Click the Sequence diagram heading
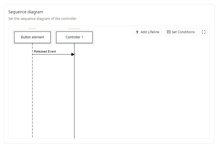This screenshot has width=219, height=148. [x=25, y=12]
